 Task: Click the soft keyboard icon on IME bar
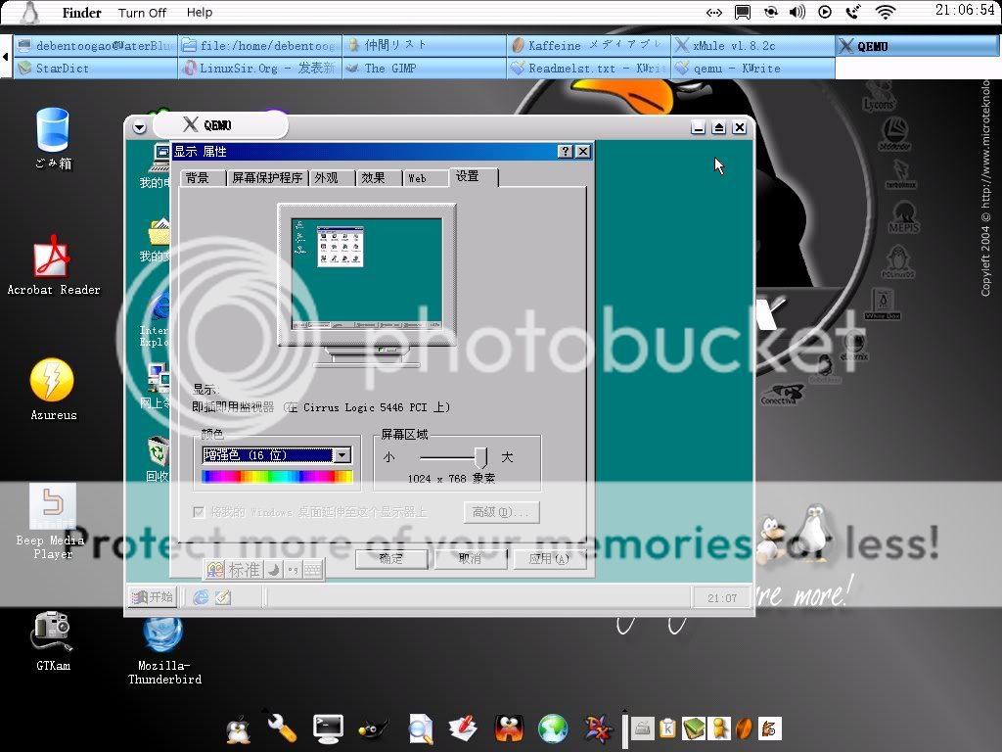(x=312, y=569)
